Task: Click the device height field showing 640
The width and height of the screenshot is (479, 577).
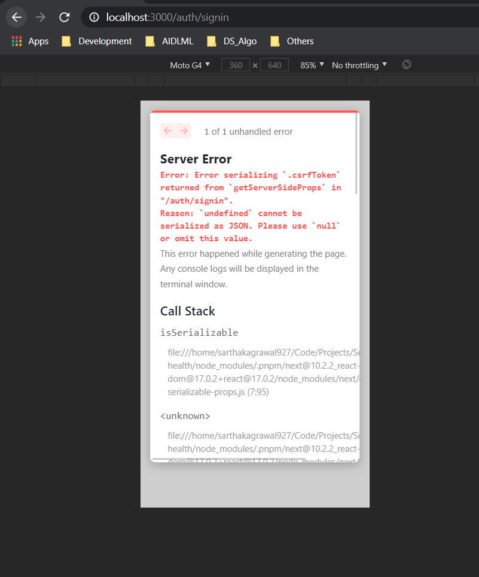Action: pos(274,65)
